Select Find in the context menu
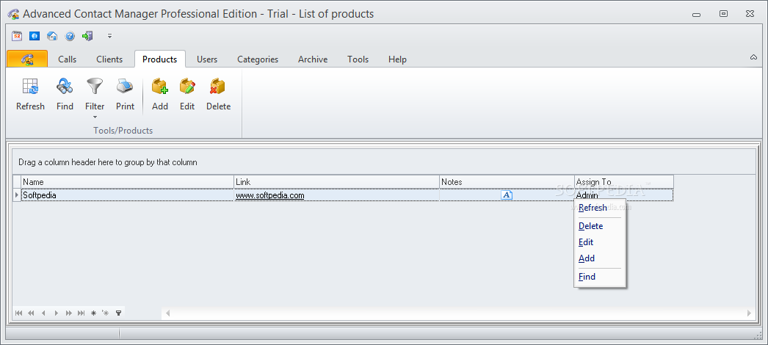768x345 pixels. 587,277
